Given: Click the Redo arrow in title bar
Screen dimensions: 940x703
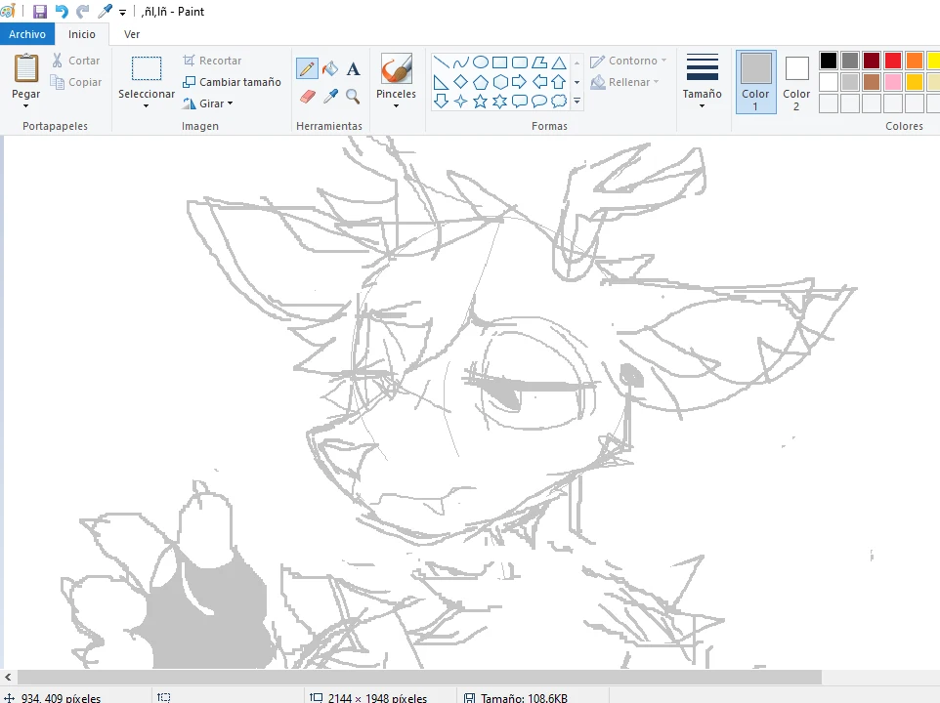Looking at the screenshot, I should click(x=83, y=12).
